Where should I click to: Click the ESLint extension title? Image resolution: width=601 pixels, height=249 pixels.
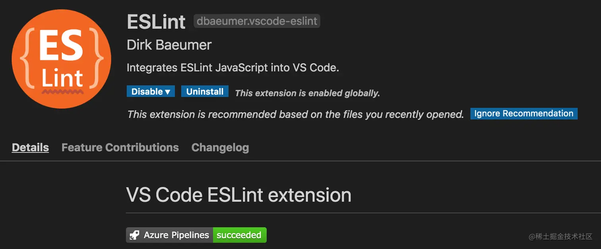coord(156,21)
